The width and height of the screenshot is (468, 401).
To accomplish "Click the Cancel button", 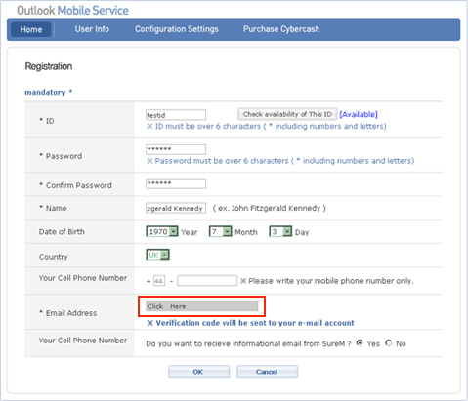I will 267,372.
